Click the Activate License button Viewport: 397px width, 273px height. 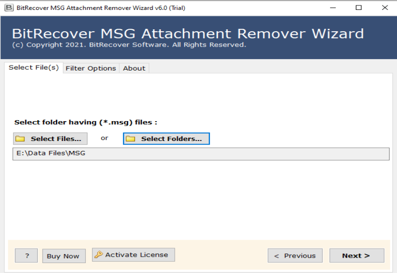pos(133,255)
